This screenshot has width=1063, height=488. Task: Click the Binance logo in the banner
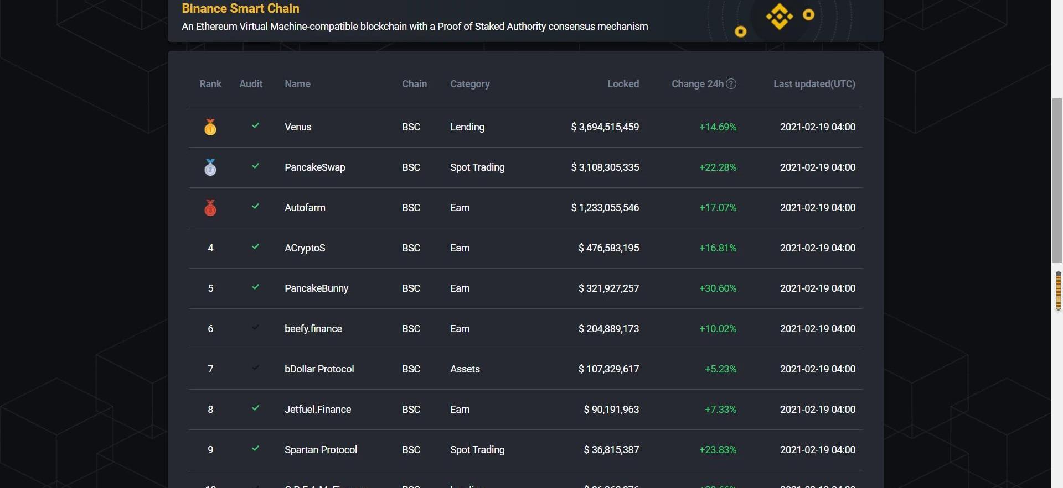[779, 17]
